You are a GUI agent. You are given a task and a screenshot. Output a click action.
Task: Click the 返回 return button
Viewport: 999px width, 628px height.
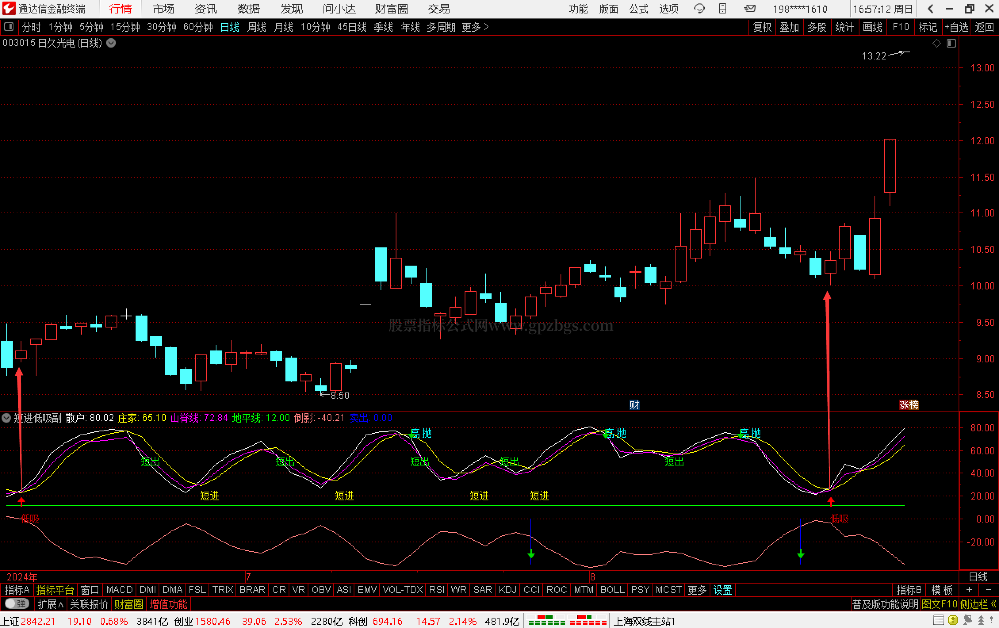pos(984,27)
